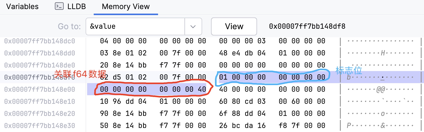Viewport: 424px width, 132px height.
Task: Click the &value address input field
Action: pyautogui.click(x=135, y=26)
